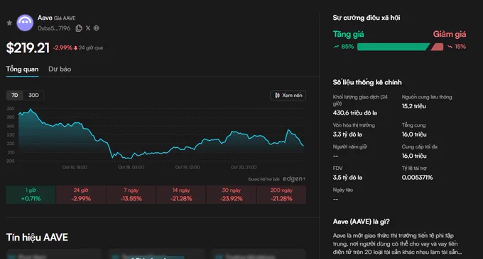Click the 200 ngày -21.28% performance cell
This screenshot has width=483, height=259.
[x=281, y=195]
